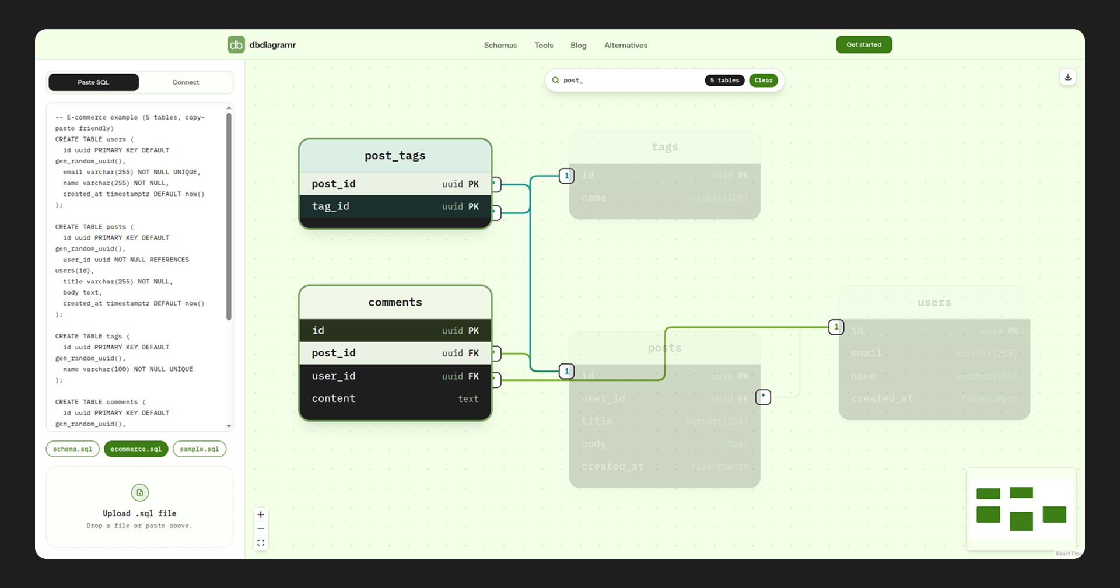The height and width of the screenshot is (588, 1120).
Task: Load the sample.sql example
Action: 199,449
